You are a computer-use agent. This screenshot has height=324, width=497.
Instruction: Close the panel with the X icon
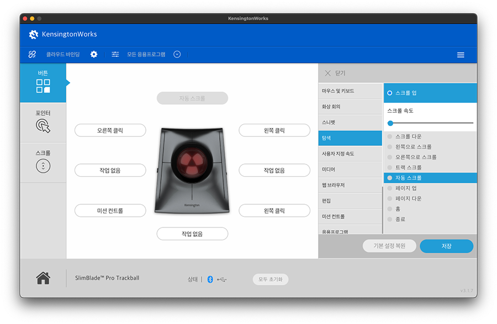pyautogui.click(x=327, y=73)
